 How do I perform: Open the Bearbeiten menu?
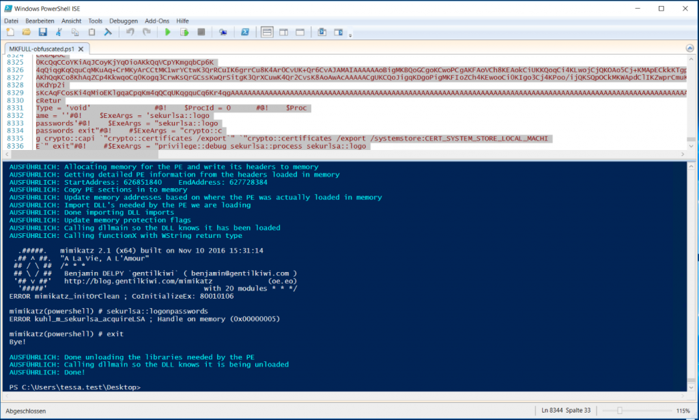point(40,21)
